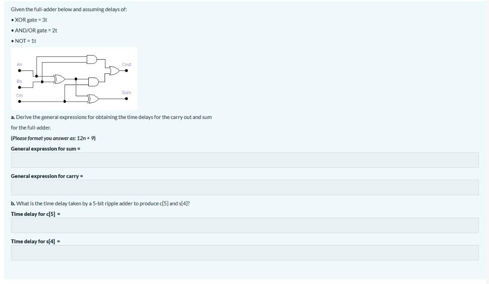Click the An input terminal dot
This screenshot has height=284, width=489.
coord(19,70)
